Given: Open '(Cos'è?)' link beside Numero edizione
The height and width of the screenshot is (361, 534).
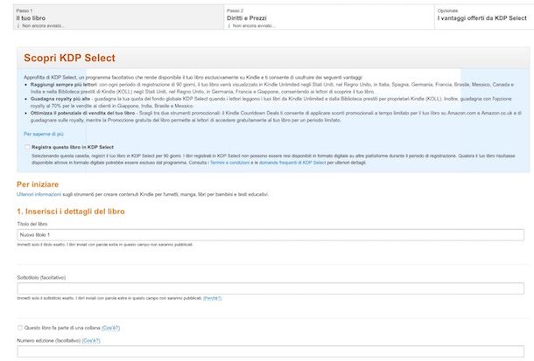Looking at the screenshot, I should tap(91, 340).
